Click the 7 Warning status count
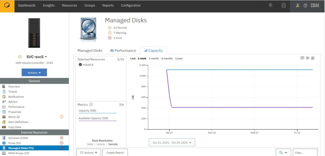This screenshot has width=325, height=156. coord(117,33)
